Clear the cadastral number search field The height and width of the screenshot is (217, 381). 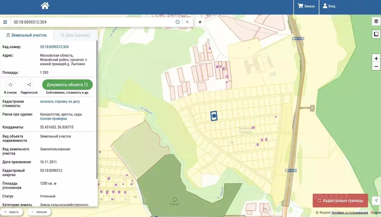coord(187,22)
